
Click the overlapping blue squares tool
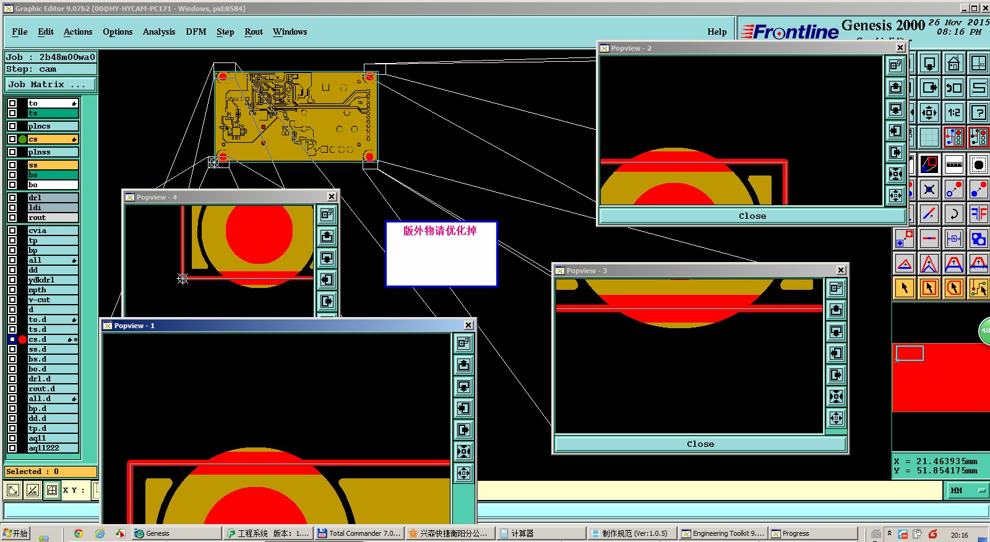(x=978, y=239)
